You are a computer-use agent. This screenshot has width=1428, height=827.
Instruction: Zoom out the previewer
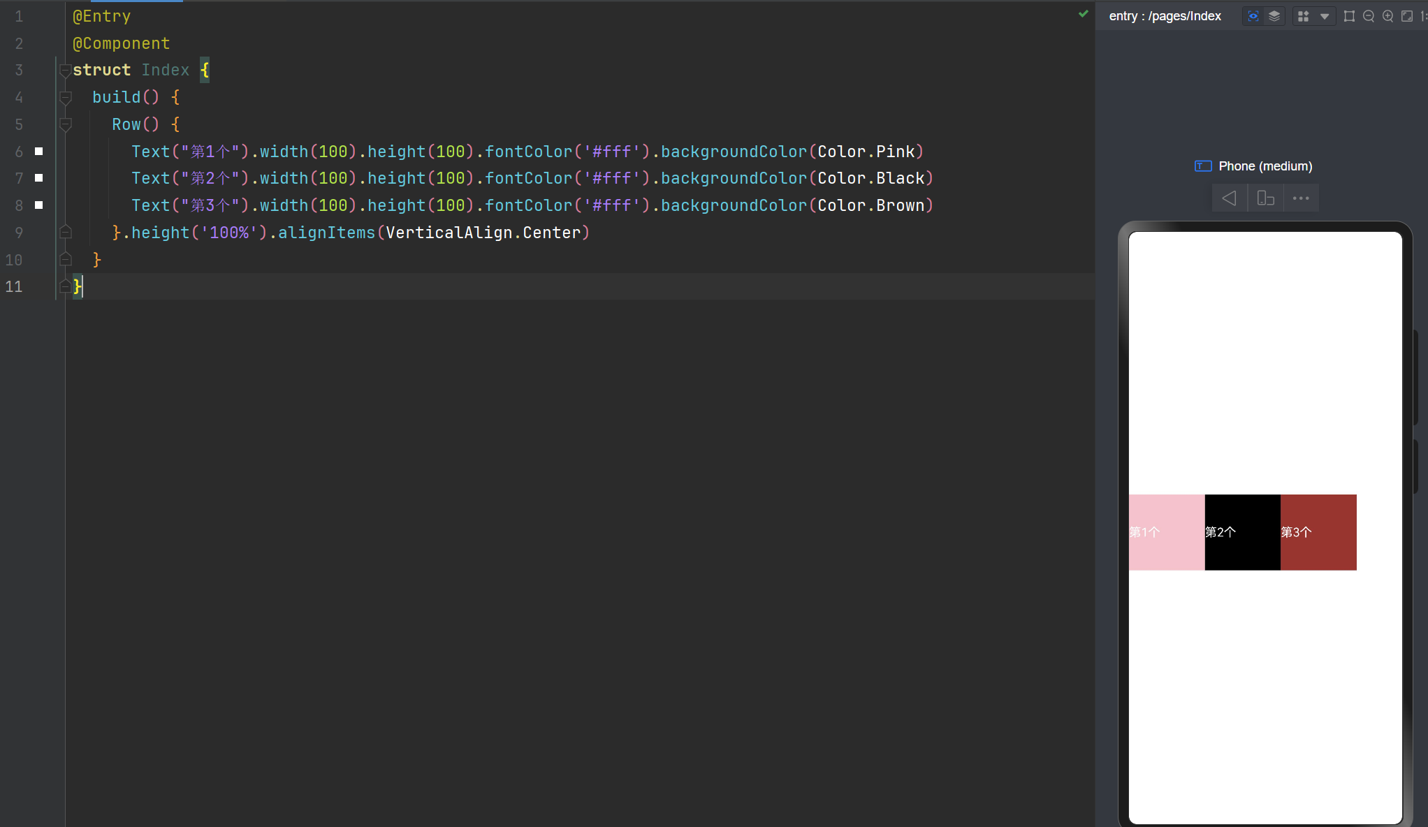click(x=1369, y=16)
